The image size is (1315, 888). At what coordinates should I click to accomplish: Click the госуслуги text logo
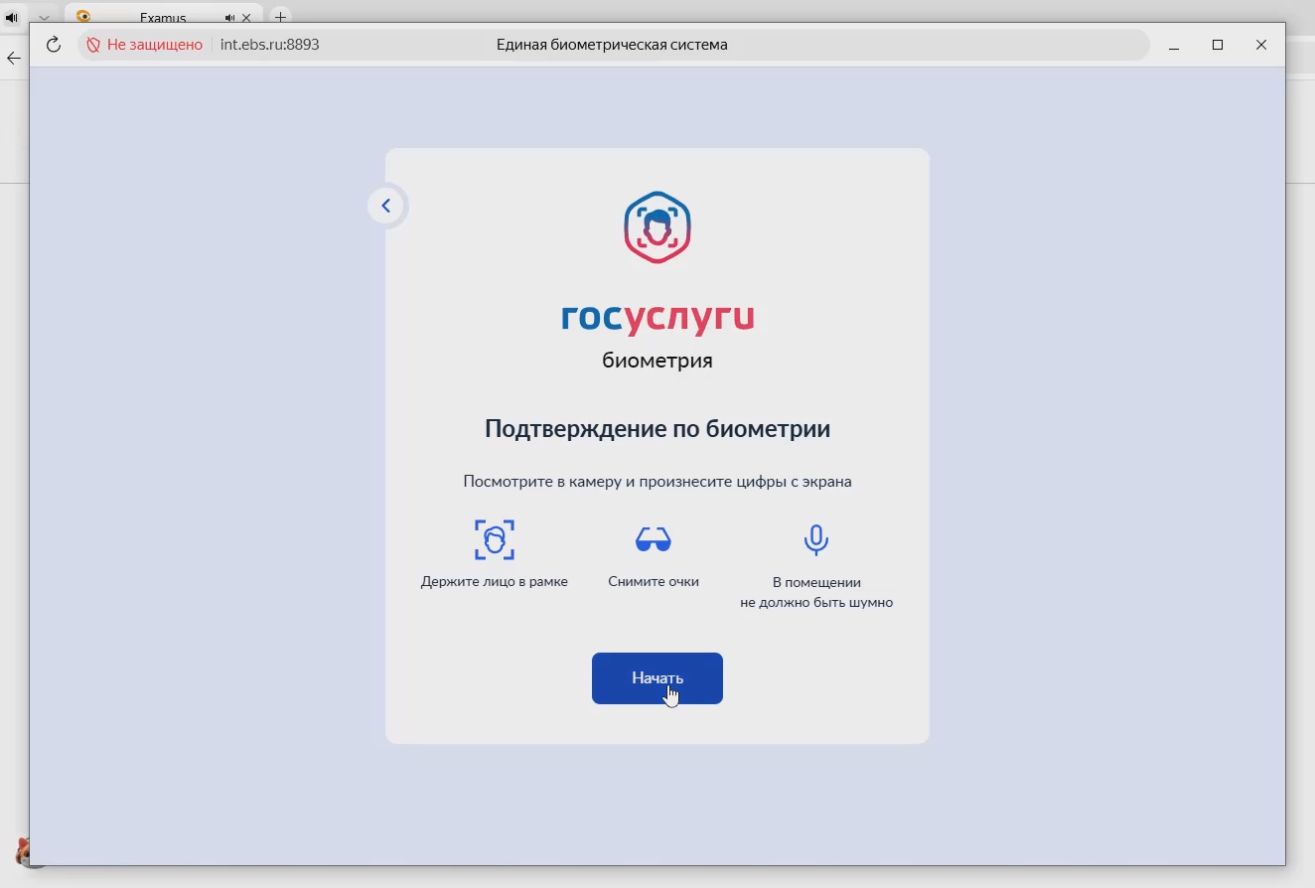click(x=657, y=317)
